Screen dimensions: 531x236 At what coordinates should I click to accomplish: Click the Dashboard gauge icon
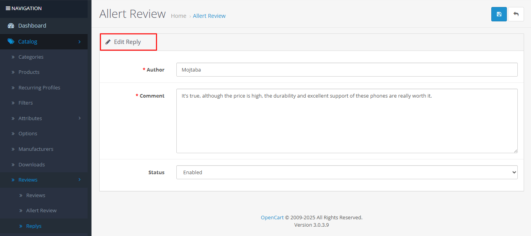(x=11, y=26)
